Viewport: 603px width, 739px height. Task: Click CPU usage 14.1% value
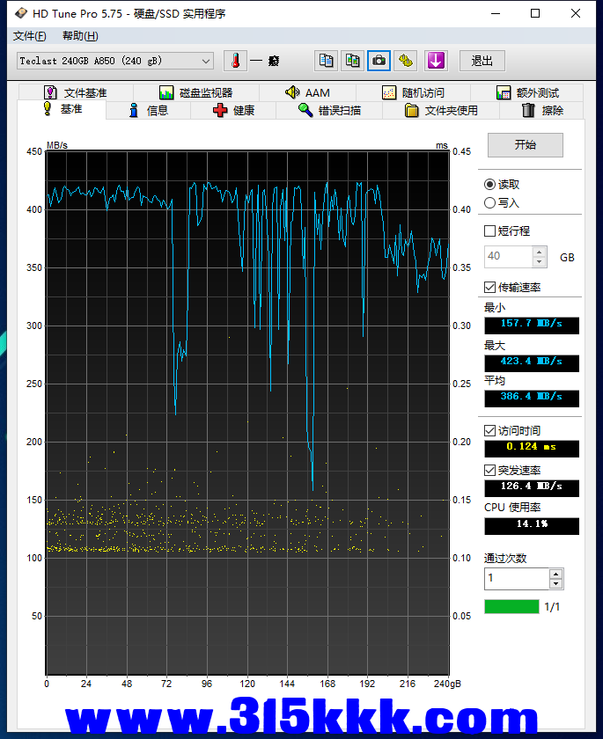pyautogui.click(x=532, y=525)
